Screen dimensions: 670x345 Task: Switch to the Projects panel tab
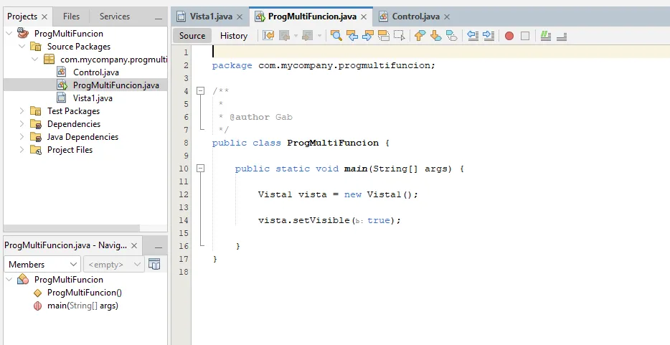pyautogui.click(x=22, y=16)
